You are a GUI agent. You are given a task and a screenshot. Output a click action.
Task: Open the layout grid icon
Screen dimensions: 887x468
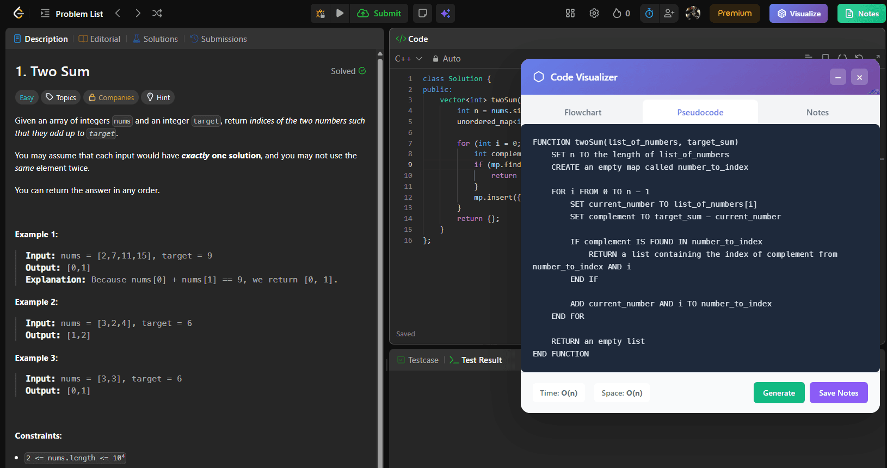[x=570, y=14]
